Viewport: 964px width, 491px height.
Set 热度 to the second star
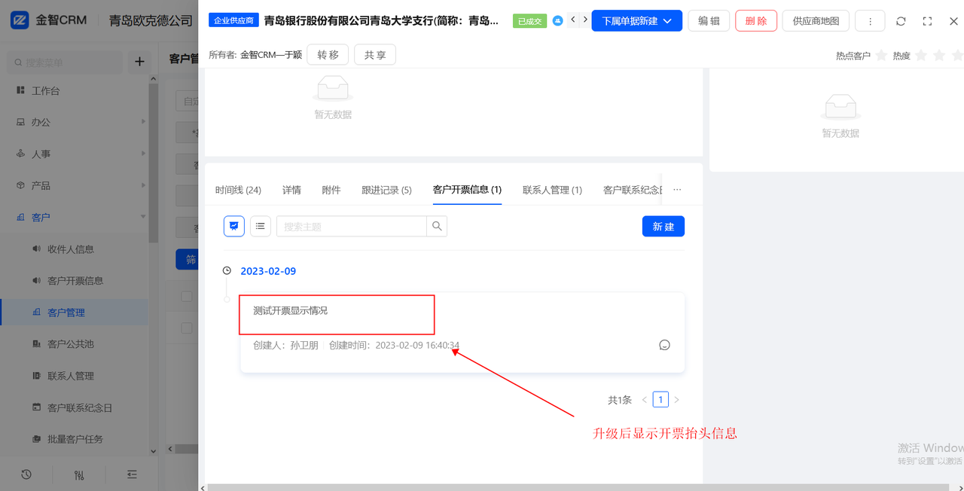[x=939, y=56]
